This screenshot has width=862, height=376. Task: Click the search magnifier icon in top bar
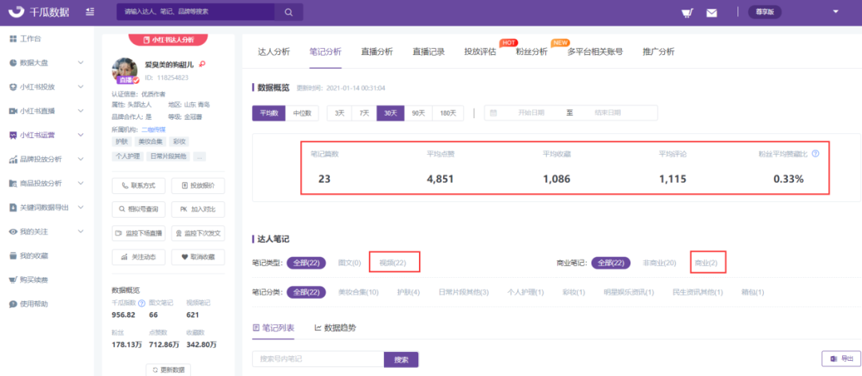coord(287,12)
